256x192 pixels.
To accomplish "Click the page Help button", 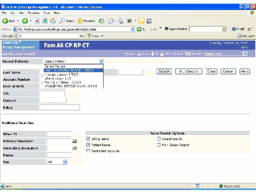I will point(245,71).
